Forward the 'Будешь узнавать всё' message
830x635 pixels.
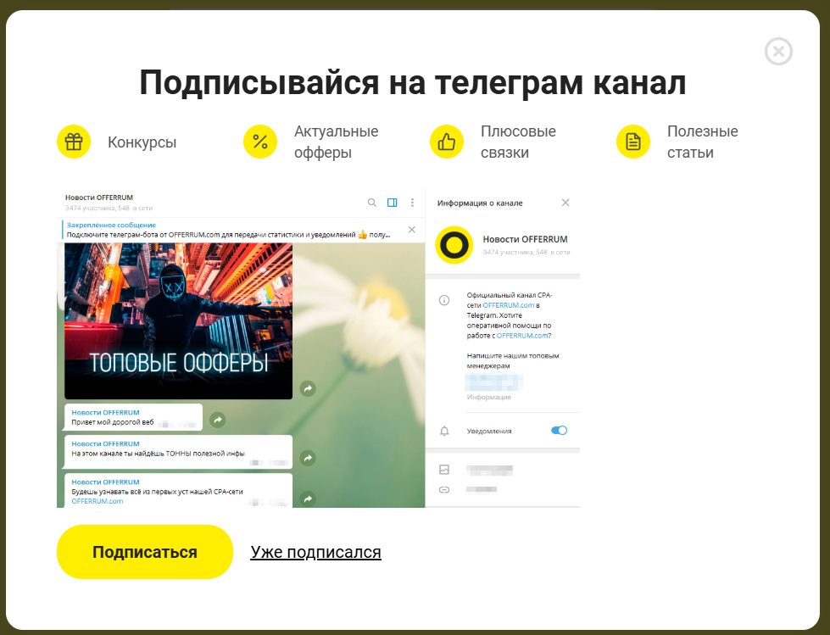pyautogui.click(x=308, y=499)
